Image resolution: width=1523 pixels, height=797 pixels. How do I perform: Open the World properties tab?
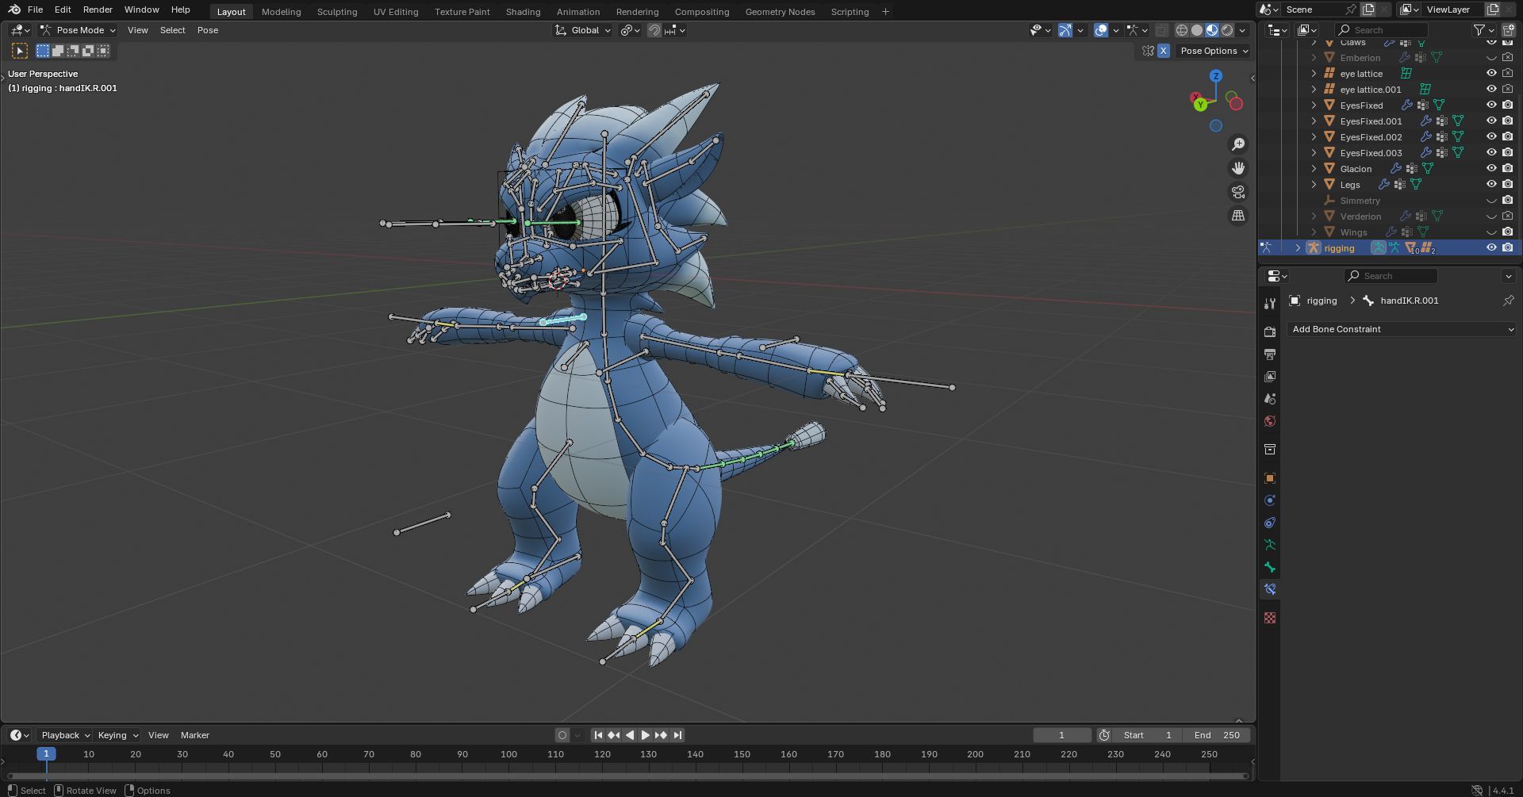[1270, 420]
